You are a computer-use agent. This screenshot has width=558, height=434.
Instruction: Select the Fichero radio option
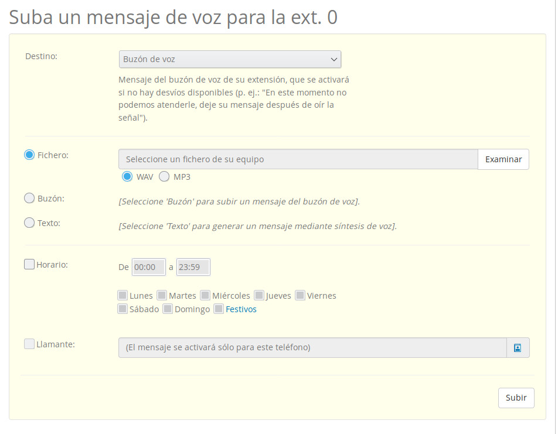[29, 155]
